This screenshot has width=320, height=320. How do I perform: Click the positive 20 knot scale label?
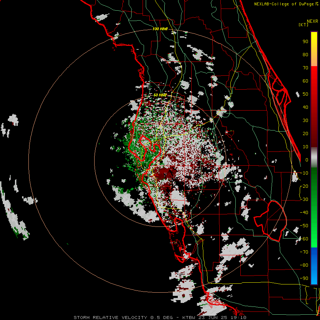[x=305, y=133]
